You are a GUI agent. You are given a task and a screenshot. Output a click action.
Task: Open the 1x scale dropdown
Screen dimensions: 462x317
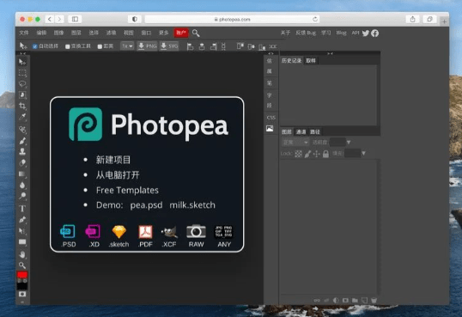(127, 46)
